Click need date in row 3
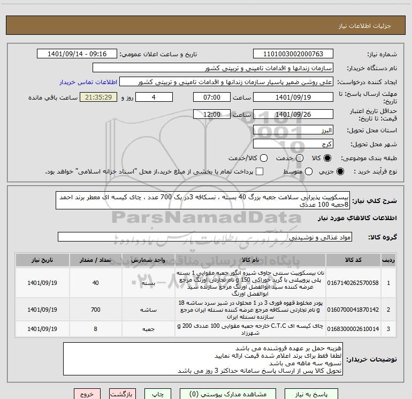The image size is (412, 399). 42,329
